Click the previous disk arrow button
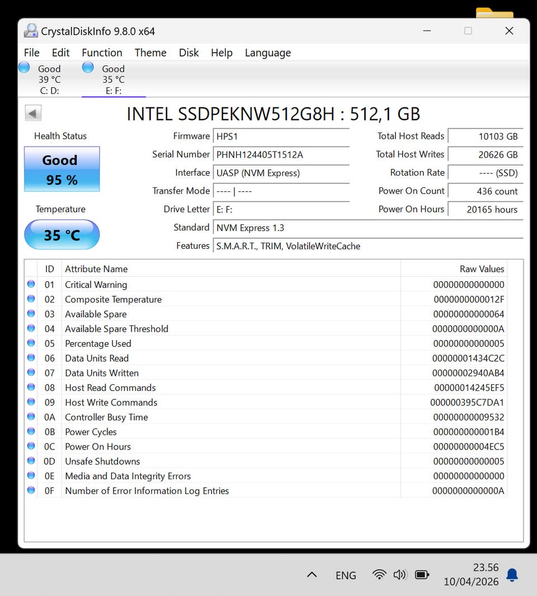537x596 pixels. click(x=33, y=113)
